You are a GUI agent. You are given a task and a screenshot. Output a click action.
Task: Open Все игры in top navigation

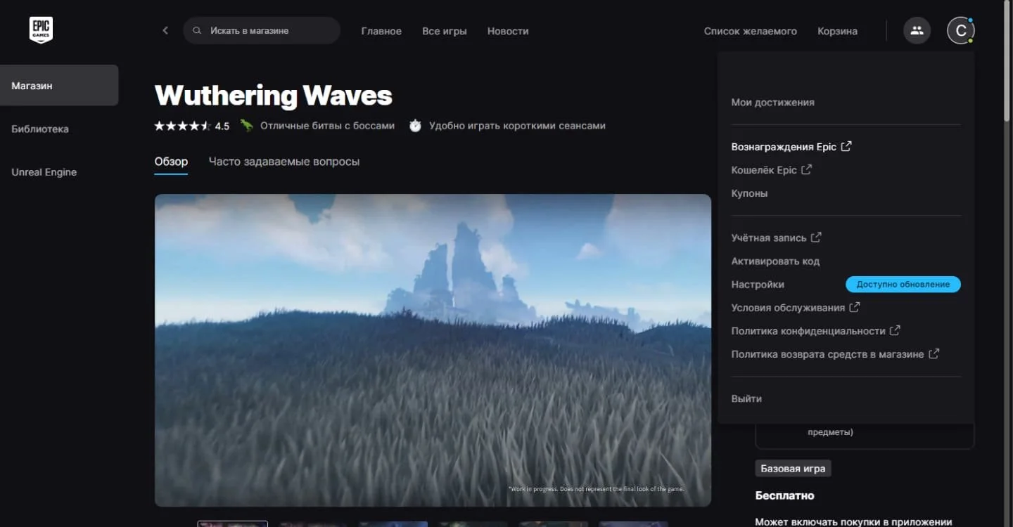pos(445,31)
